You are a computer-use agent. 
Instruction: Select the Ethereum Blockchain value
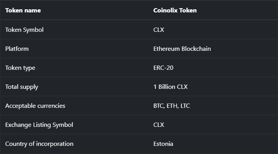tap(182, 49)
